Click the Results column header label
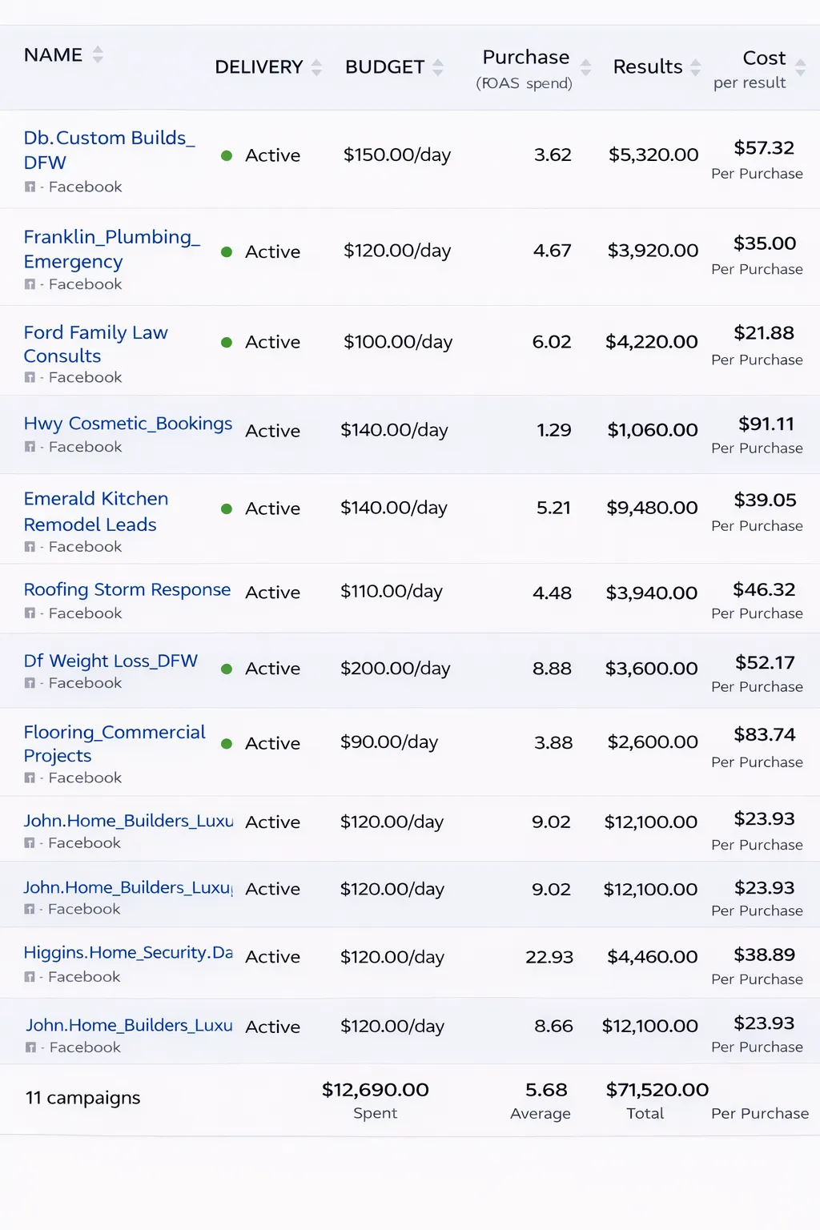820x1230 pixels. (647, 67)
